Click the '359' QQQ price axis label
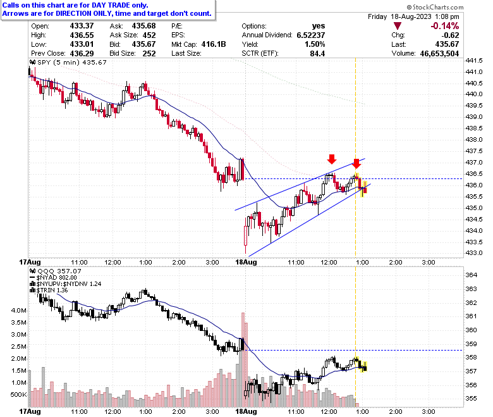Screen dimensions: 493x417 [471, 344]
